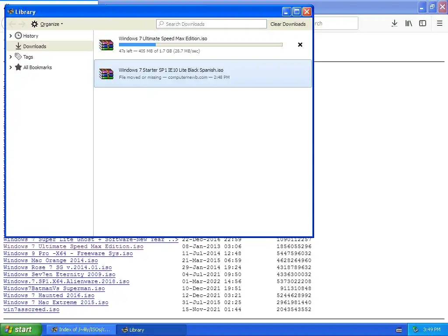
Task: Select History in Library sidebar
Action: [31, 36]
